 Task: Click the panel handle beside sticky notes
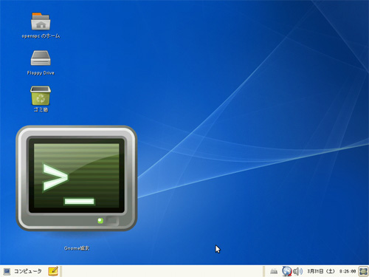click(x=61, y=271)
